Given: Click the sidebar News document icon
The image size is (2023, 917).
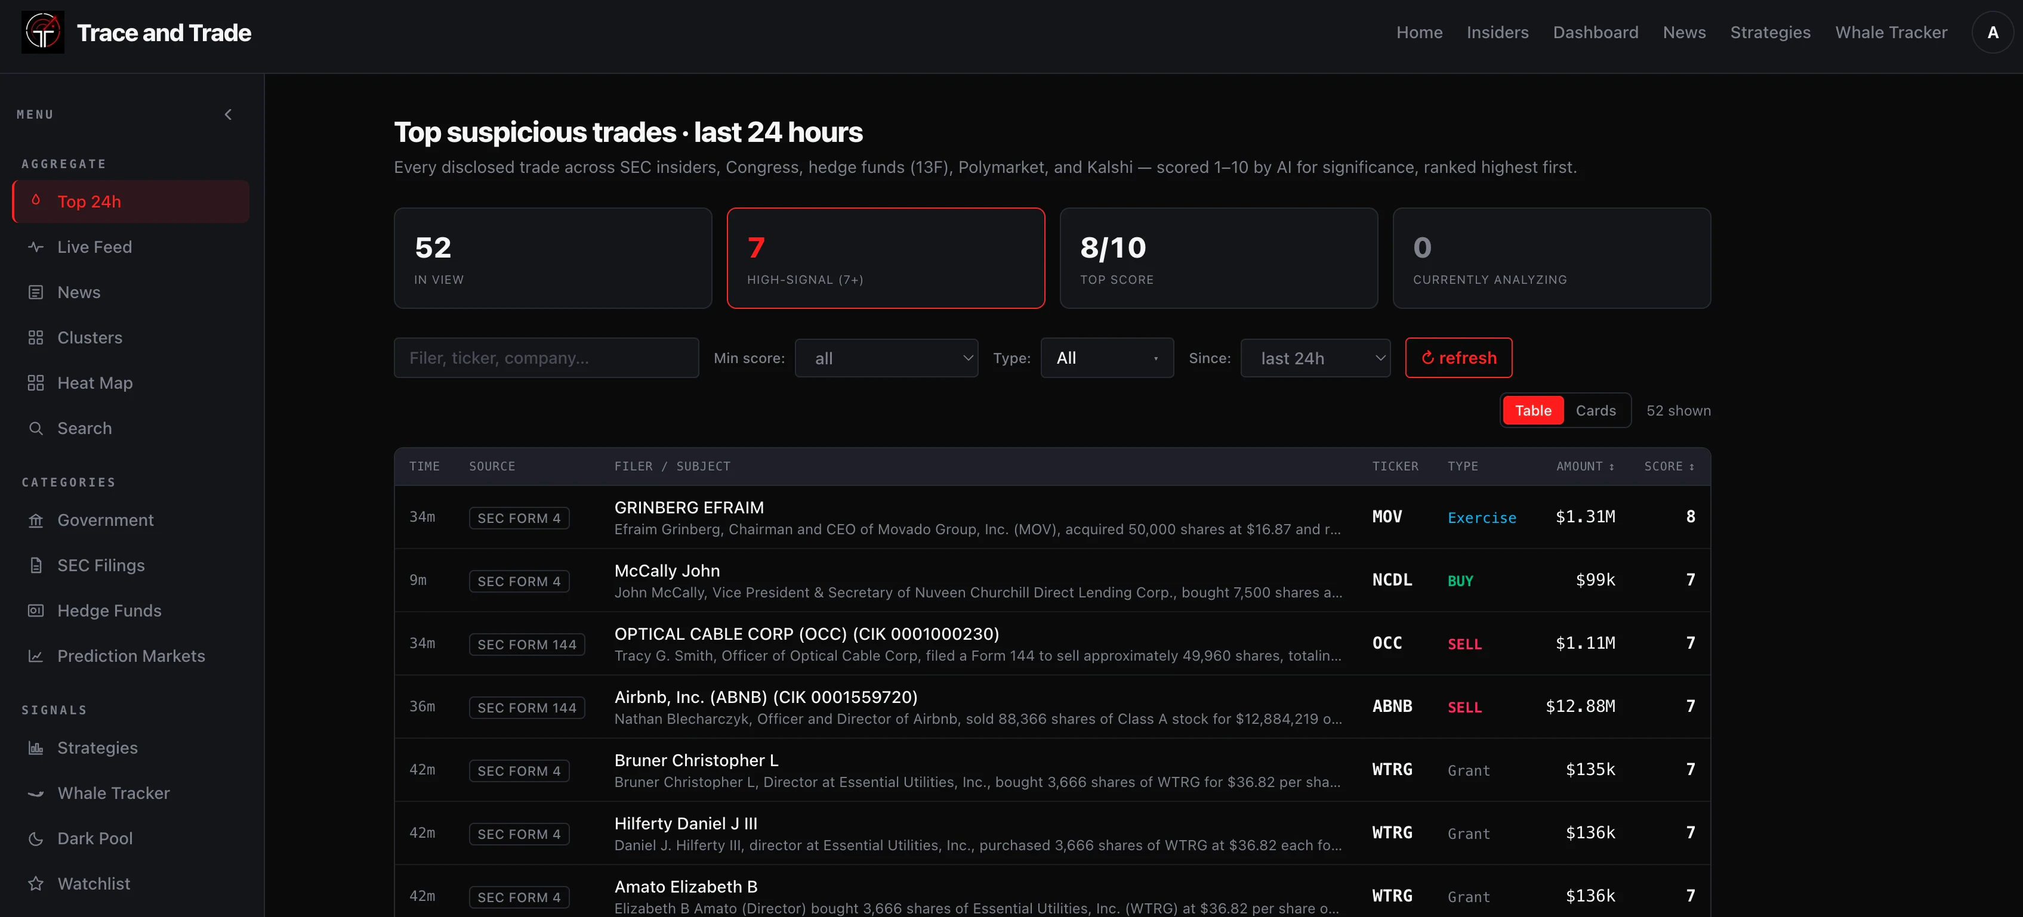Looking at the screenshot, I should [36, 292].
